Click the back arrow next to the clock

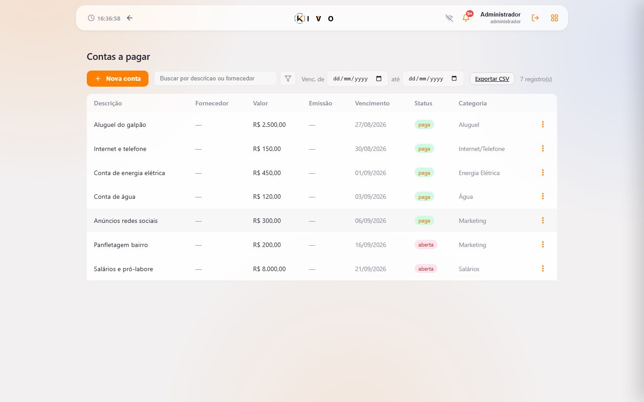(x=130, y=18)
